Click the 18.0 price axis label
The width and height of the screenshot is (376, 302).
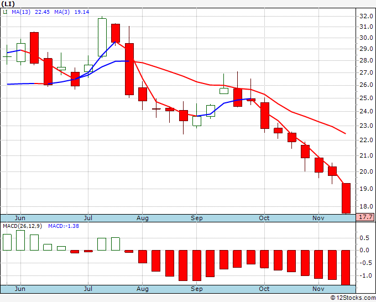point(366,206)
